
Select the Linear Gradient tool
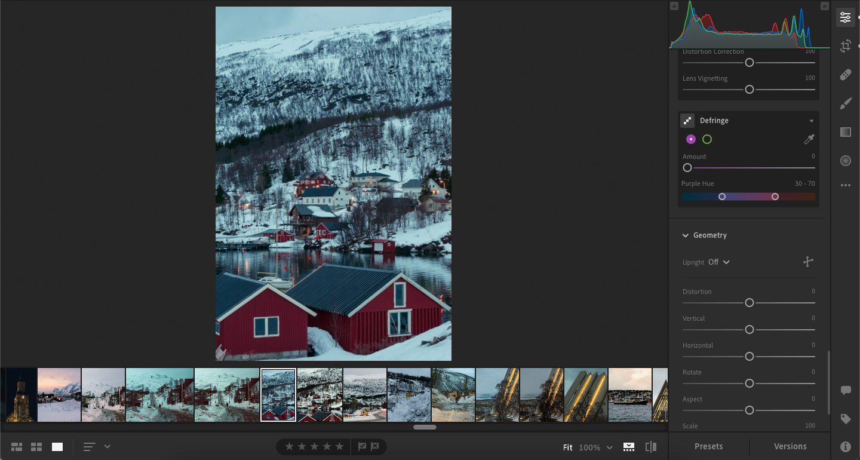[x=845, y=132]
